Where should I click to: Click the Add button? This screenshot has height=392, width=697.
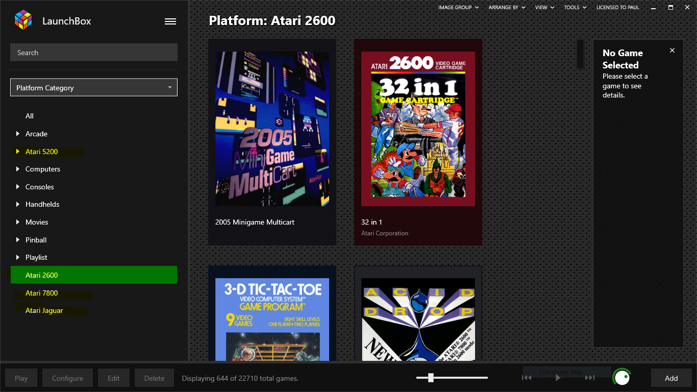click(x=671, y=378)
